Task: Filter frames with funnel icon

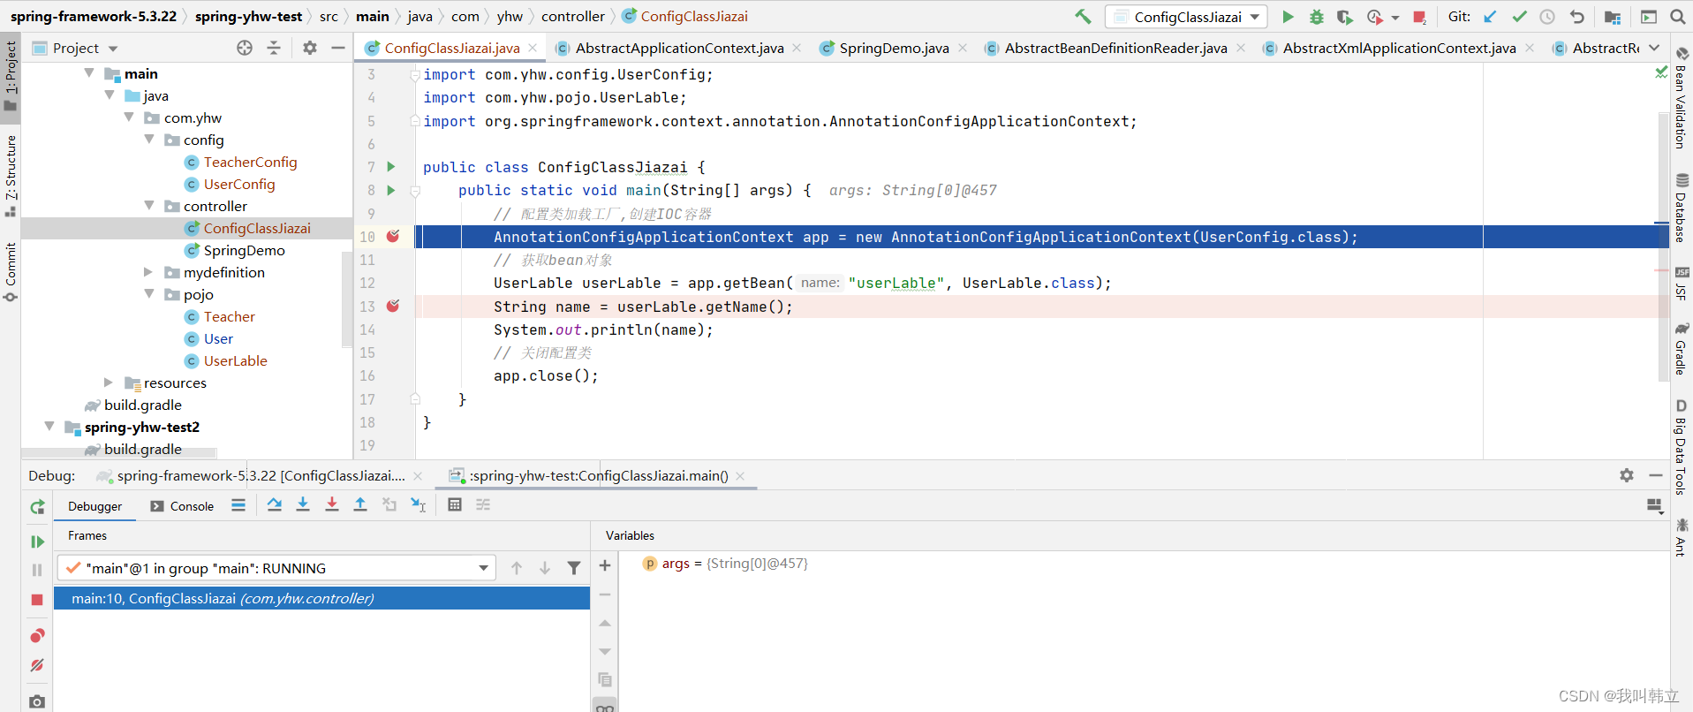Action: (x=574, y=568)
